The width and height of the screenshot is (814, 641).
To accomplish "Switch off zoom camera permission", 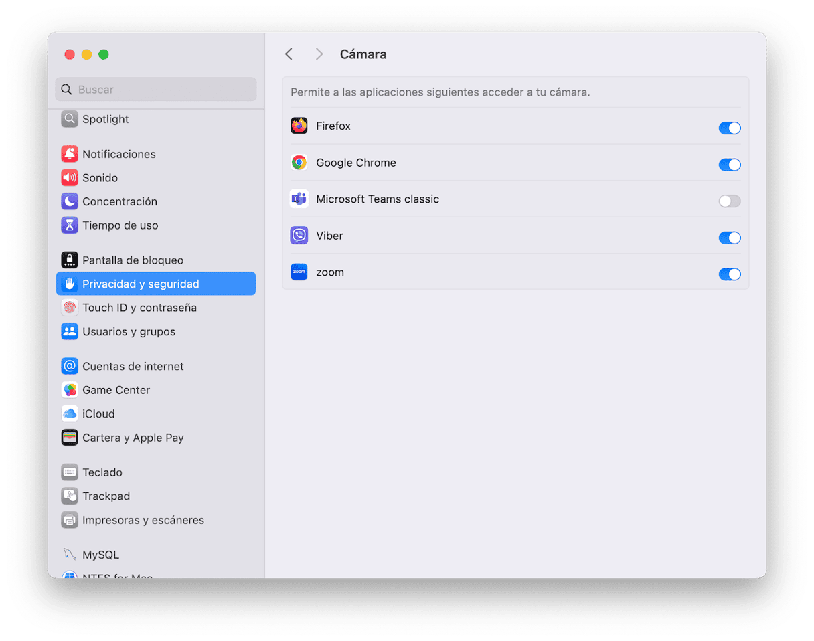I will pyautogui.click(x=730, y=274).
